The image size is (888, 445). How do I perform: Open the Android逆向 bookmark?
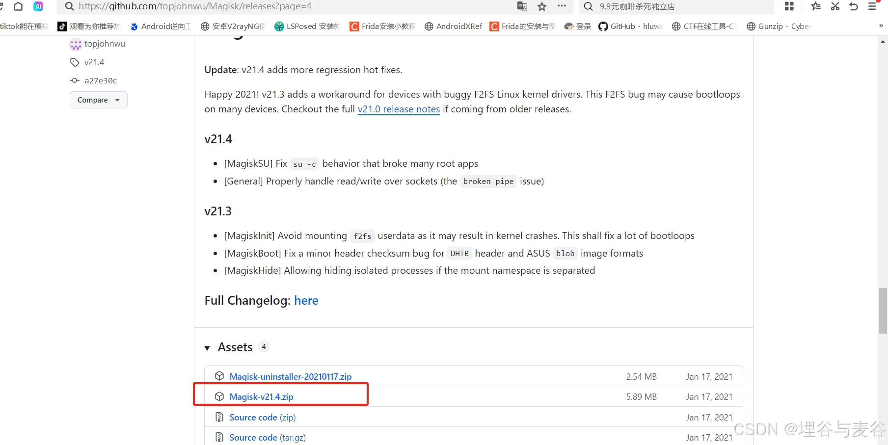pos(161,26)
